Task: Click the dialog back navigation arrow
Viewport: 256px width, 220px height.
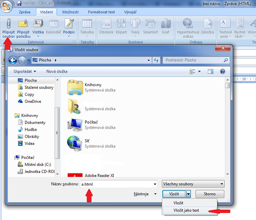Action: tap(13, 60)
